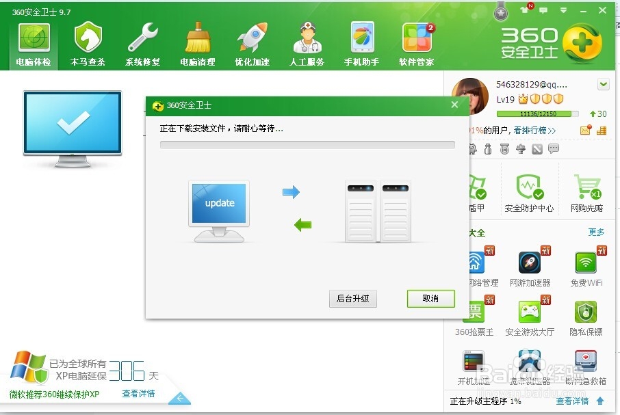Open 安全游戏大厅 game hall
The width and height of the screenshot is (620, 415).
coord(530,316)
